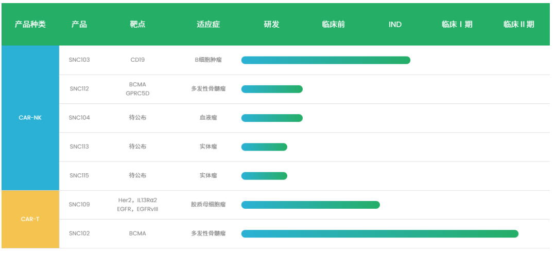Select the SNC102 progress bar reaching 临床II期
The image size is (556, 255).
(380, 234)
